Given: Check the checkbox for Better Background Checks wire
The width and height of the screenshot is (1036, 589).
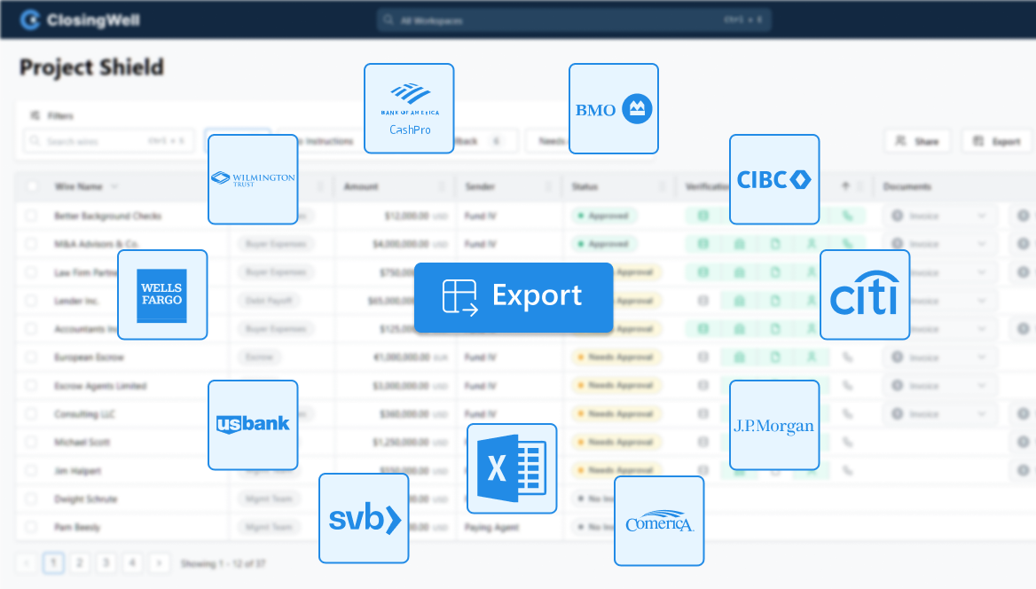Looking at the screenshot, I should click(x=32, y=216).
